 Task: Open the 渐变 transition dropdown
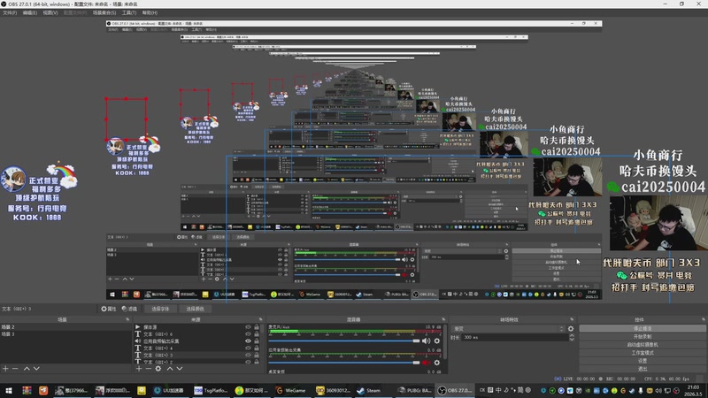pos(508,329)
